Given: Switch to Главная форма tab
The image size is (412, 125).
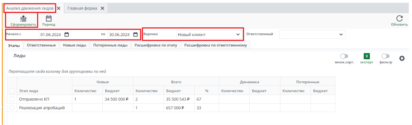Looking at the screenshot, I should pyautogui.click(x=82, y=8).
